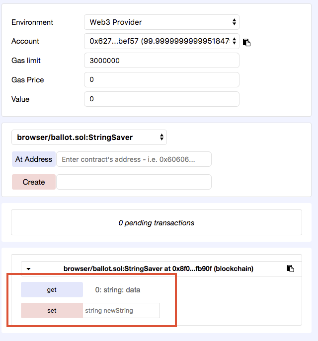Run the set function
Image resolution: width=318 pixels, height=341 pixels.
click(52, 311)
